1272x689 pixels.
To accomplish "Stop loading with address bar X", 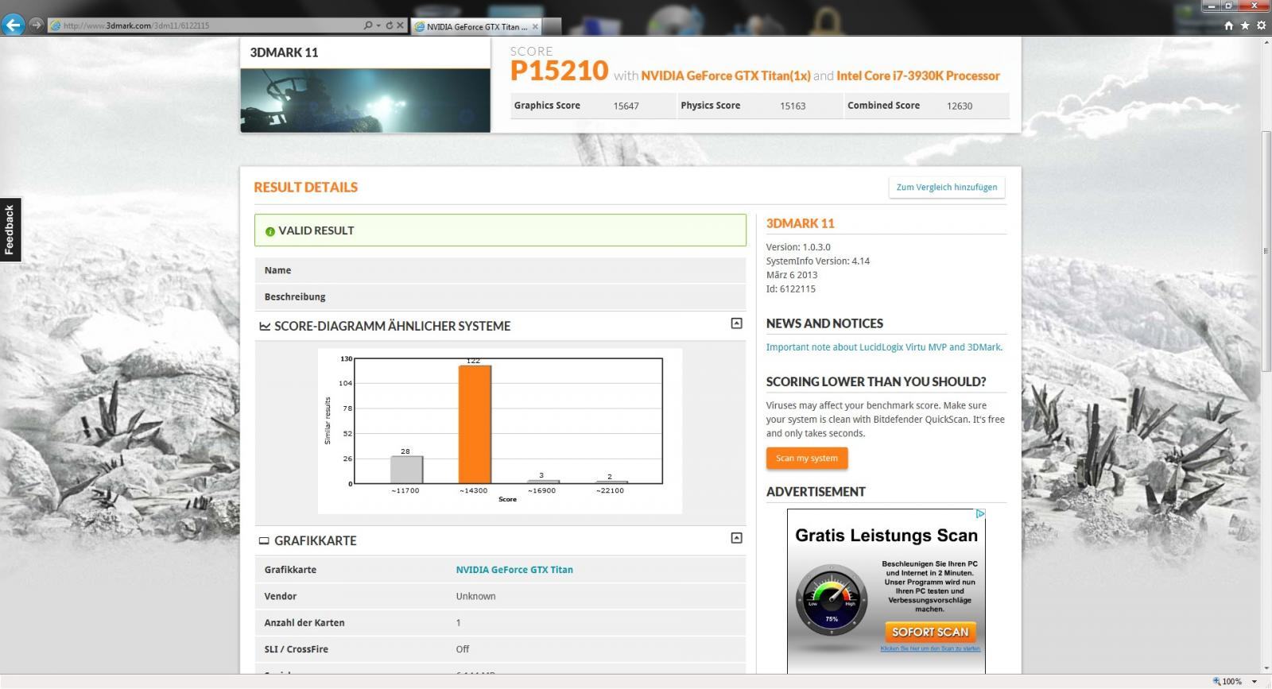I will (x=400, y=25).
